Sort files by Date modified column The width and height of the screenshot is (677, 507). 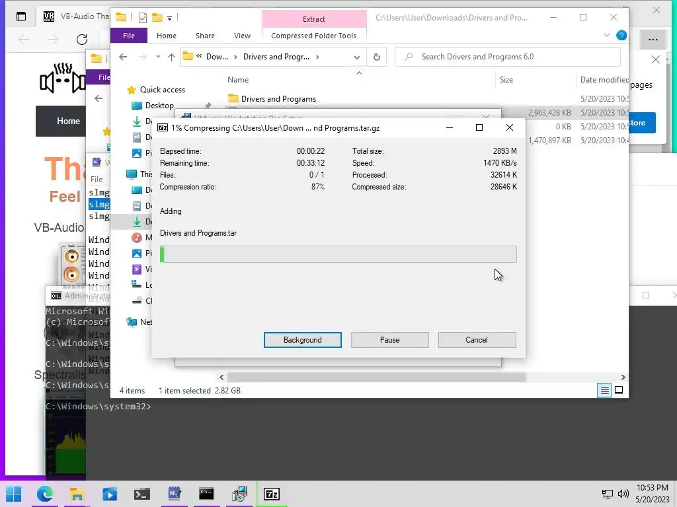click(604, 80)
